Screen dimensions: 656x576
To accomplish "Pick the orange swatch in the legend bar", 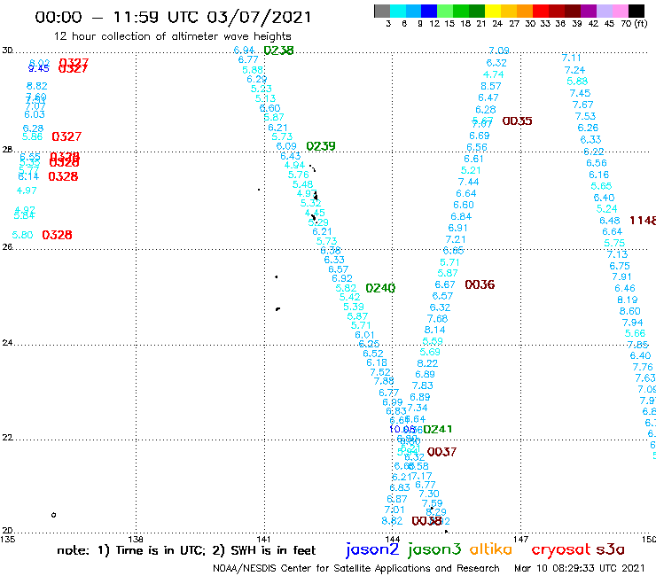I will (525, 11).
